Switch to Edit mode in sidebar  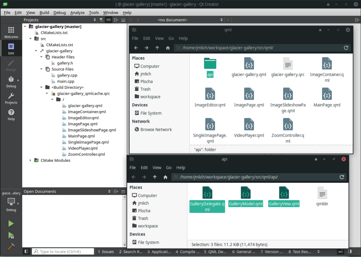pos(11,49)
